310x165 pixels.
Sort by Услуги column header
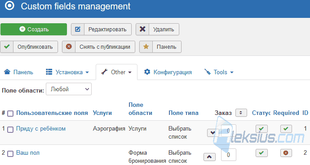click(x=102, y=113)
